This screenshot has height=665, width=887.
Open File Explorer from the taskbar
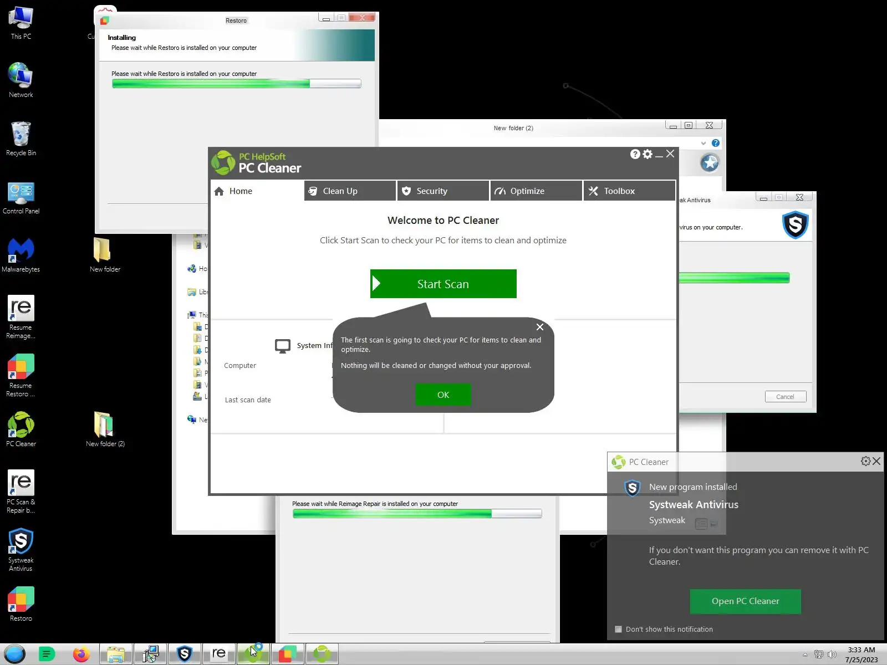pos(116,654)
